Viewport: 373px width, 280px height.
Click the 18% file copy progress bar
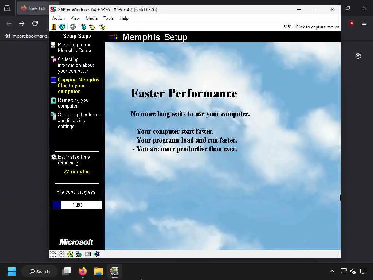point(77,205)
